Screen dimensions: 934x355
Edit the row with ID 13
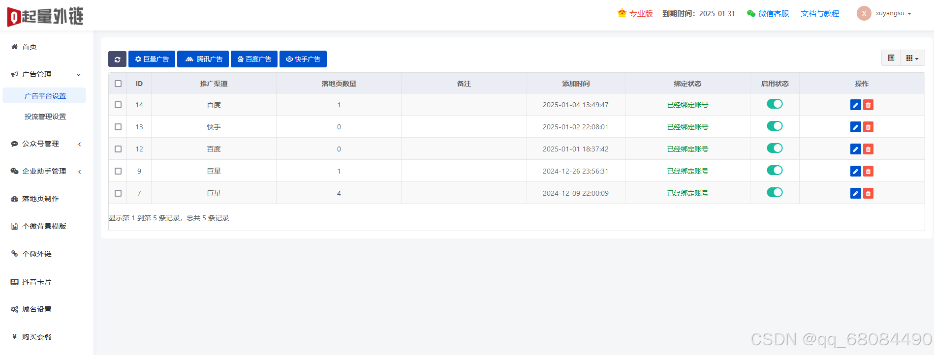pos(856,127)
